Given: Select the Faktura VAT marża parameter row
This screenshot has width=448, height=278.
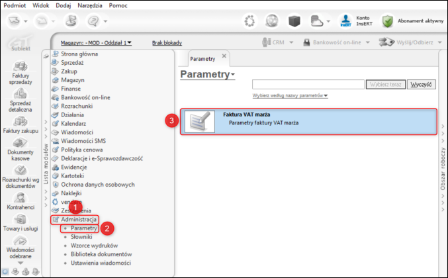Looking at the screenshot, I should click(x=308, y=121).
